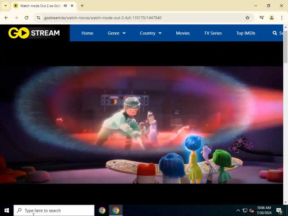
Task: Click the page vertical scrollbar thumb
Action: coord(286,47)
